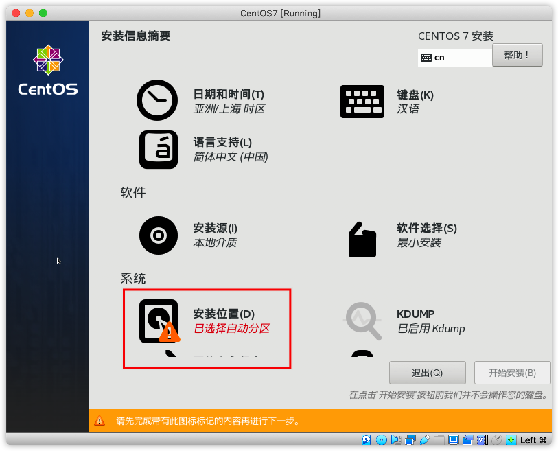Click the 帮助! help button
The image size is (558, 451).
click(517, 55)
